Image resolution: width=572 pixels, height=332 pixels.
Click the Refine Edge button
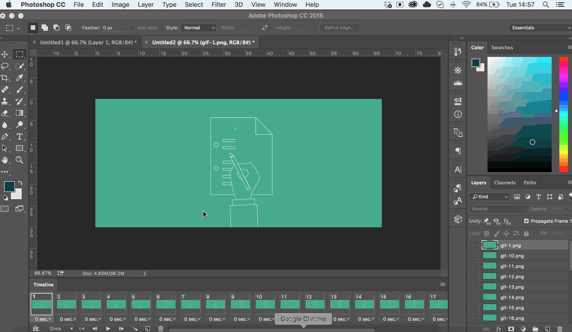pos(339,28)
